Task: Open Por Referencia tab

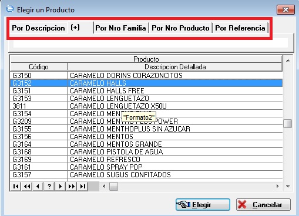Action: (x=240, y=28)
